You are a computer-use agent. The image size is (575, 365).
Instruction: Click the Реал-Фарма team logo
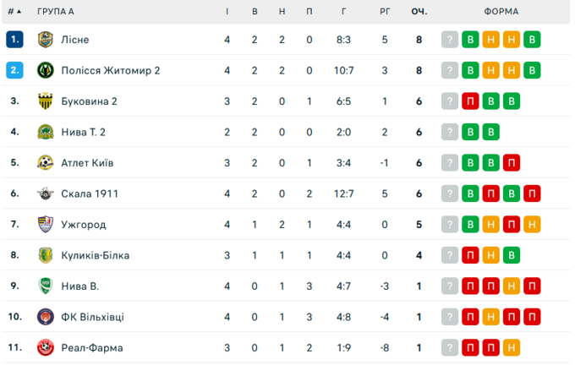(45, 347)
